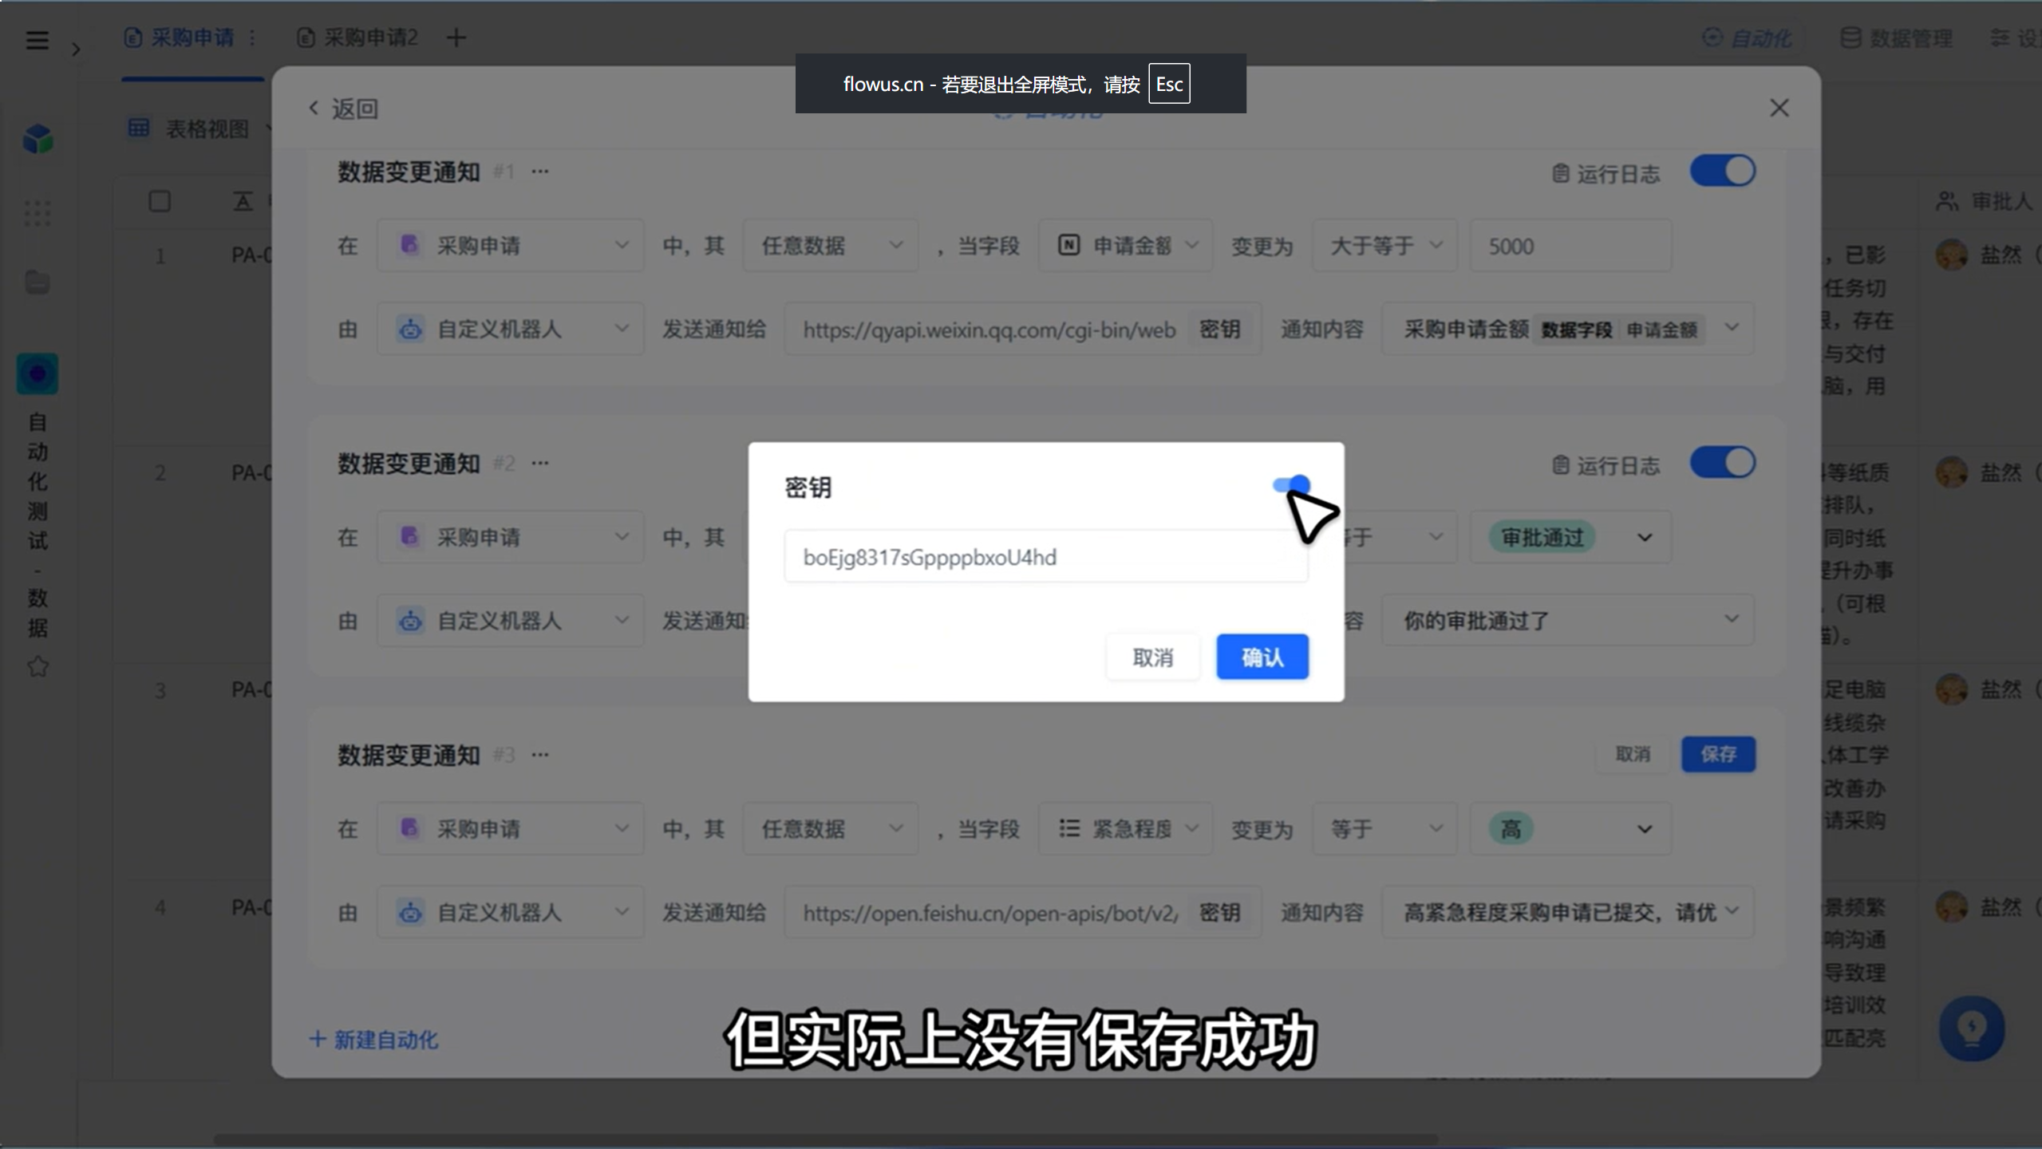Open 任意数据 dropdown in automation #3

click(x=831, y=829)
